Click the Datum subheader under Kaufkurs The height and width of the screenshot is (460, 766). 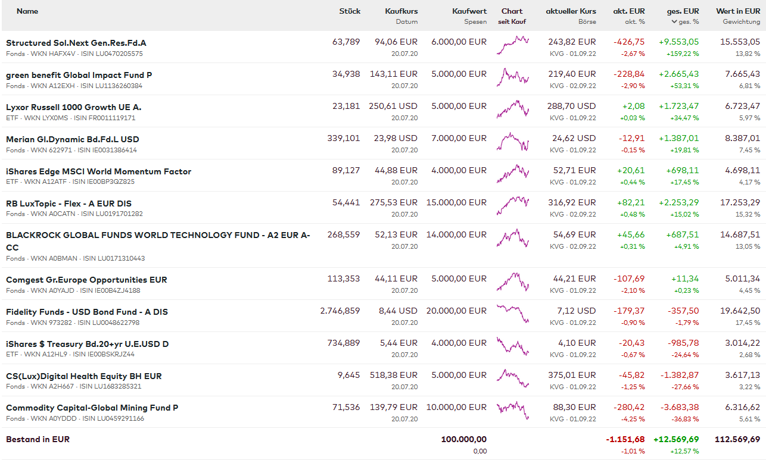coord(406,22)
